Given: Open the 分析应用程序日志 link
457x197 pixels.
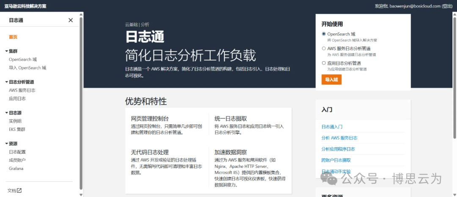Looking at the screenshot, I should pyautogui.click(x=338, y=149).
